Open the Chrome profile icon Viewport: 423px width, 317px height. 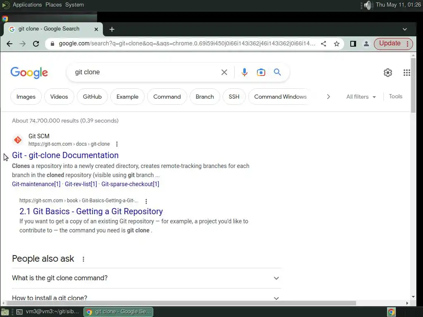click(366, 44)
